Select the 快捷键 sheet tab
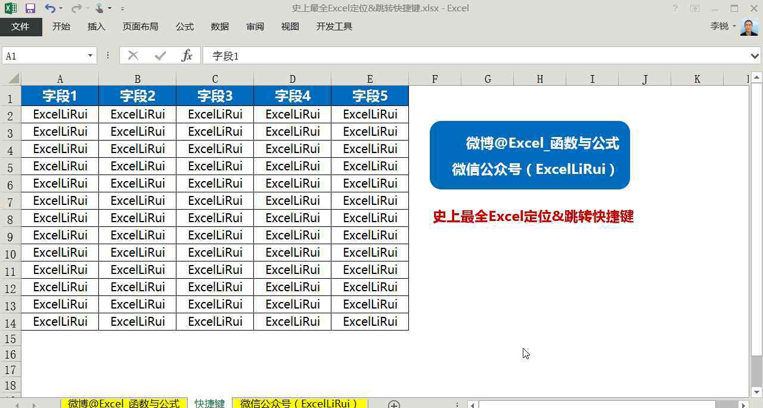Screen dimensions: 763x408 (x=210, y=403)
